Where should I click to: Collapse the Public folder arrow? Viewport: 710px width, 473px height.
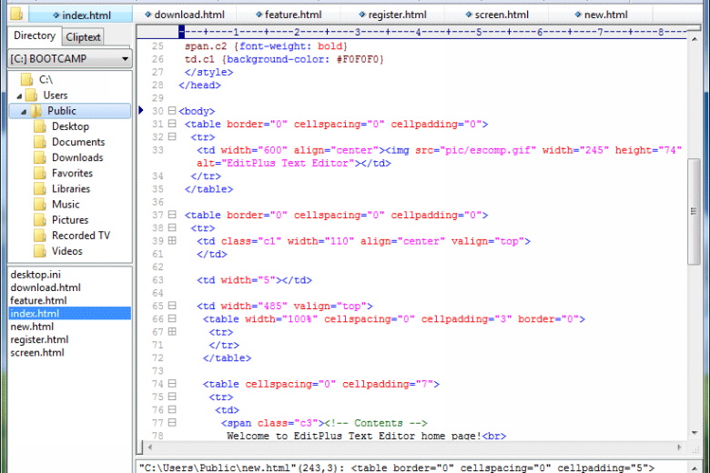point(24,111)
